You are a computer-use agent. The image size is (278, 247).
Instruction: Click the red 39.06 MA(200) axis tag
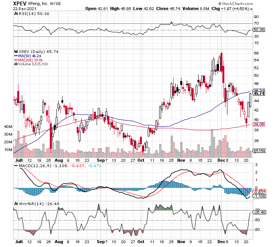259,124
